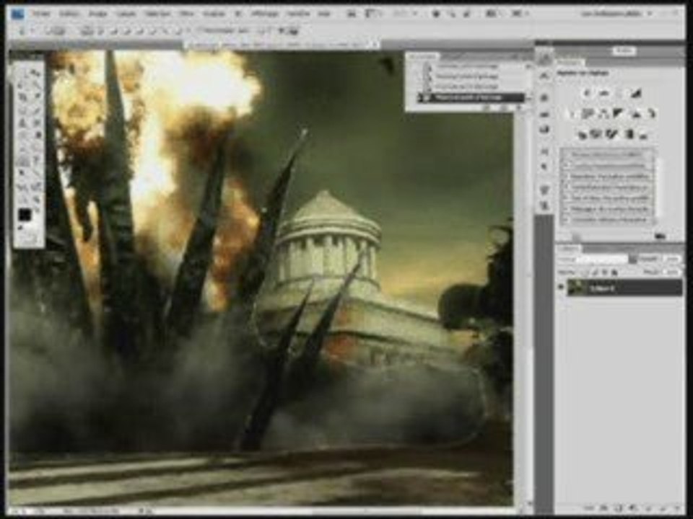
Task: Expand the Mélangeur de couches presets
Action: [566, 208]
